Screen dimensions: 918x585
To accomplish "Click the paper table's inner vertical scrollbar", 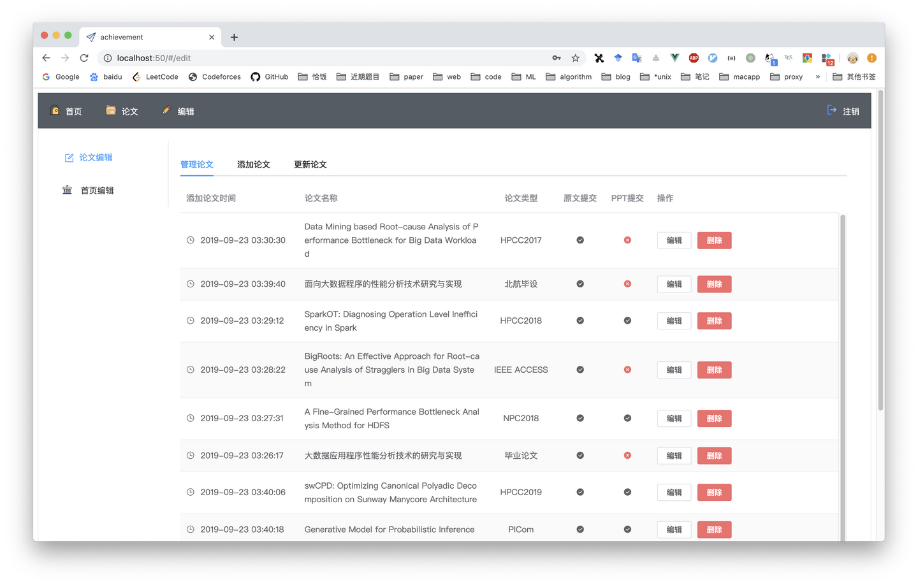I will [x=843, y=378].
